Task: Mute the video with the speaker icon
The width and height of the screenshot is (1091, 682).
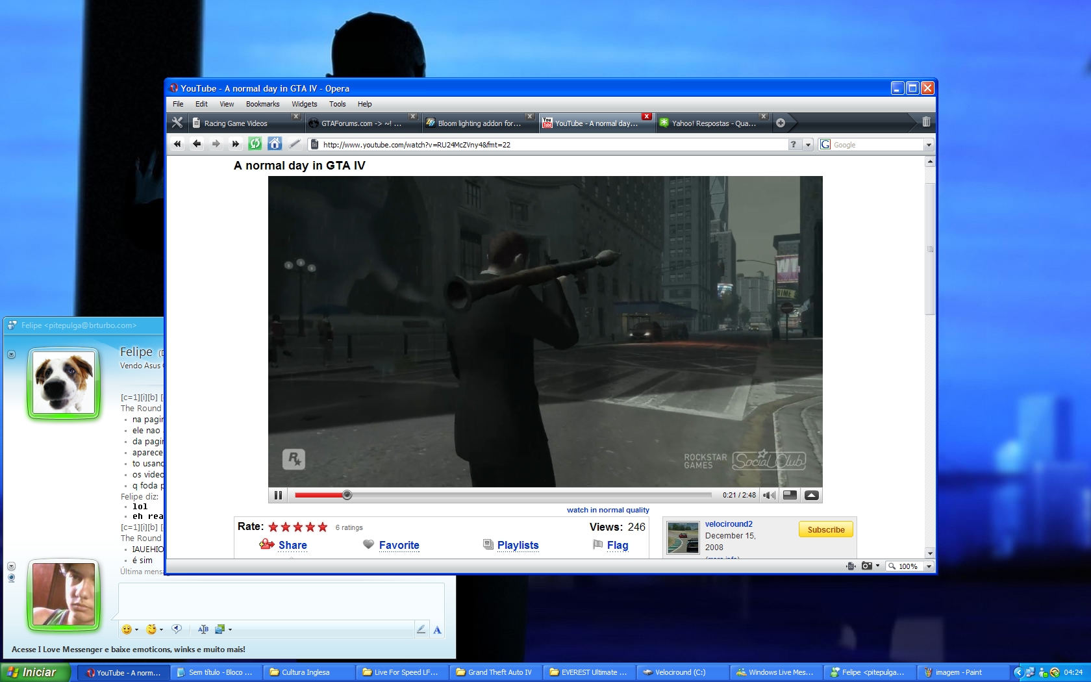Action: point(770,495)
